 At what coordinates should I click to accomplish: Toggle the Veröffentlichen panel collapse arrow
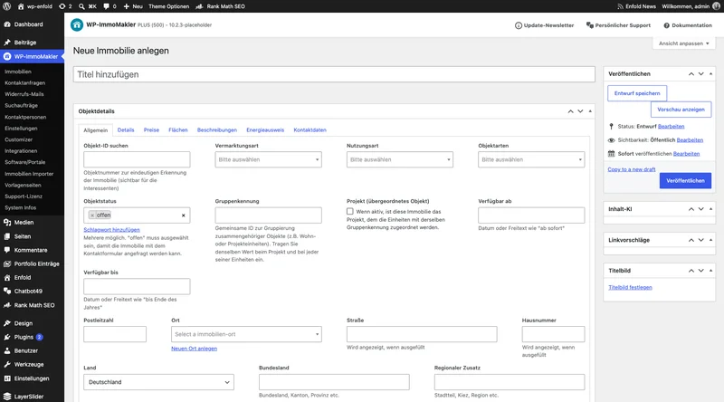pos(710,74)
